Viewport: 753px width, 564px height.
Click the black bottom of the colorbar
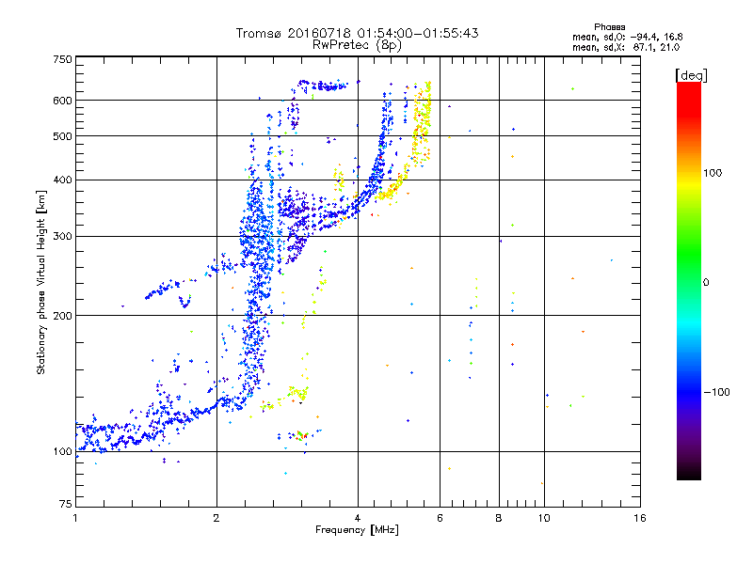pyautogui.click(x=689, y=473)
